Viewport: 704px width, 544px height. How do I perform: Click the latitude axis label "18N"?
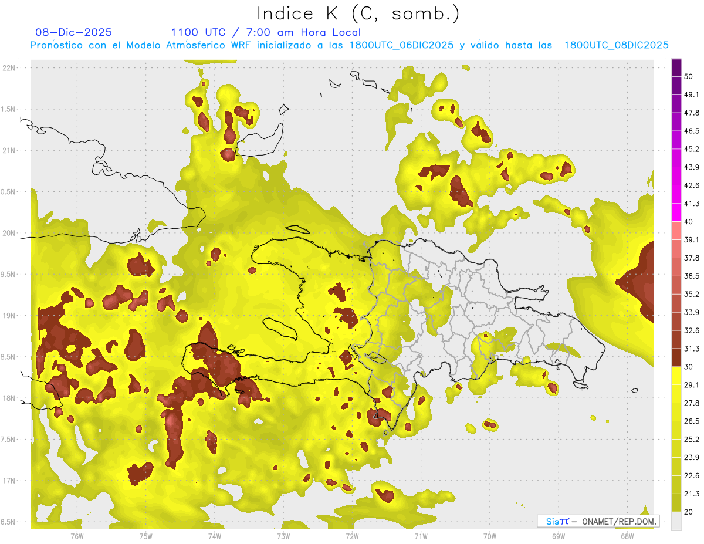[x=9, y=398]
